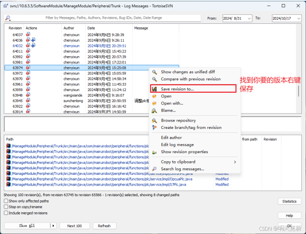This screenshot has width=306, height=234.
Task: Click the modified action icon for revision 63945
Action: 28,100
